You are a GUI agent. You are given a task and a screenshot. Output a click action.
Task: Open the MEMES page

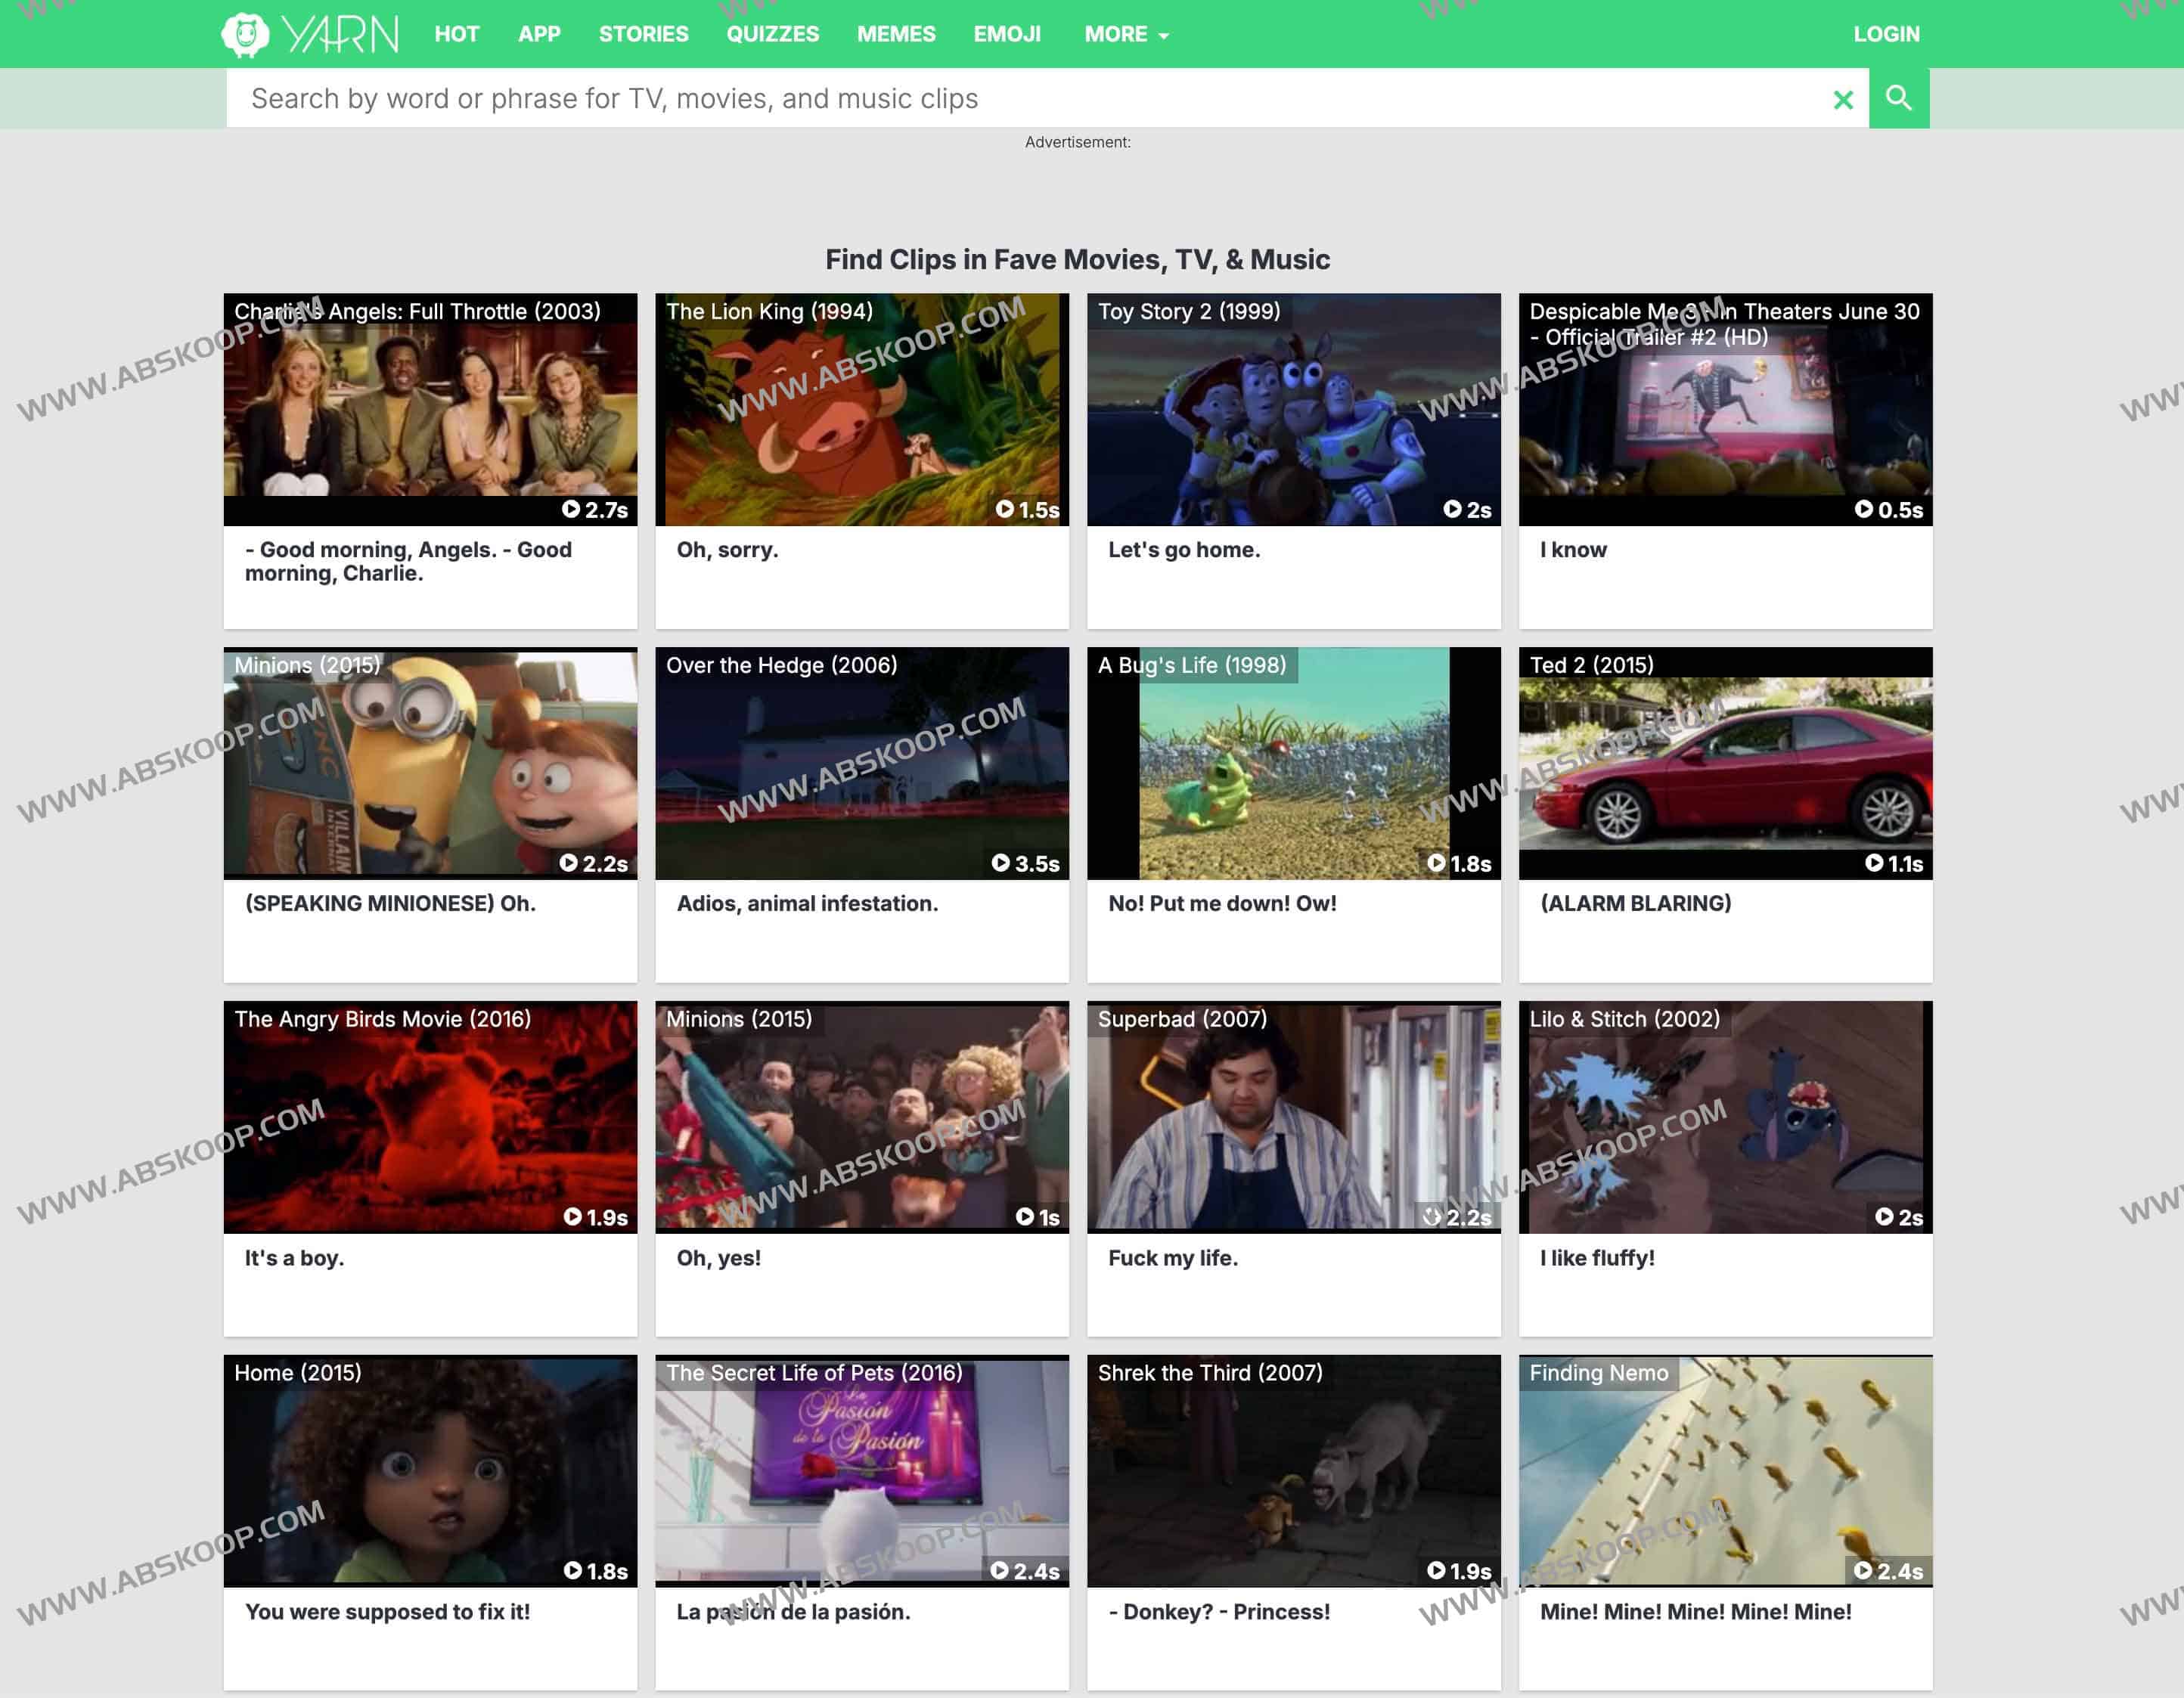895,34
